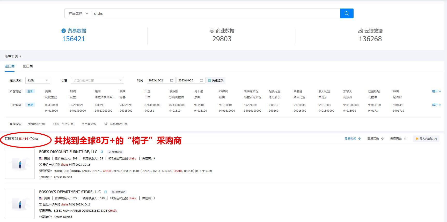447x222 pixels.
Task: Filter by HS code 39269099
Action: click(76, 105)
